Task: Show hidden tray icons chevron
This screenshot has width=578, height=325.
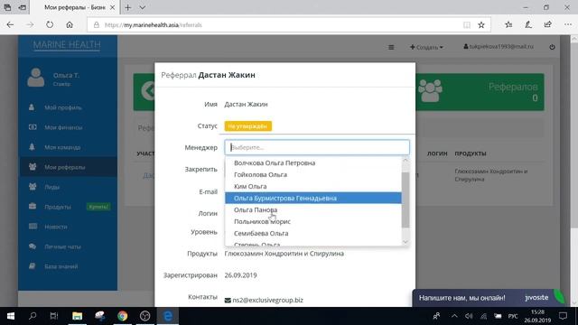Action: (x=454, y=316)
